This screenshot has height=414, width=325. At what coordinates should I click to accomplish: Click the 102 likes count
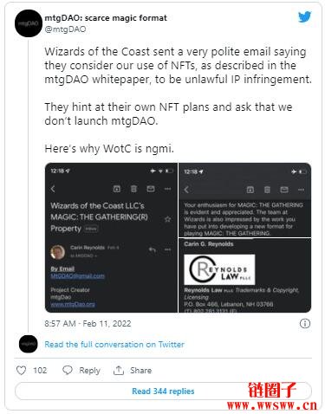[40, 371]
